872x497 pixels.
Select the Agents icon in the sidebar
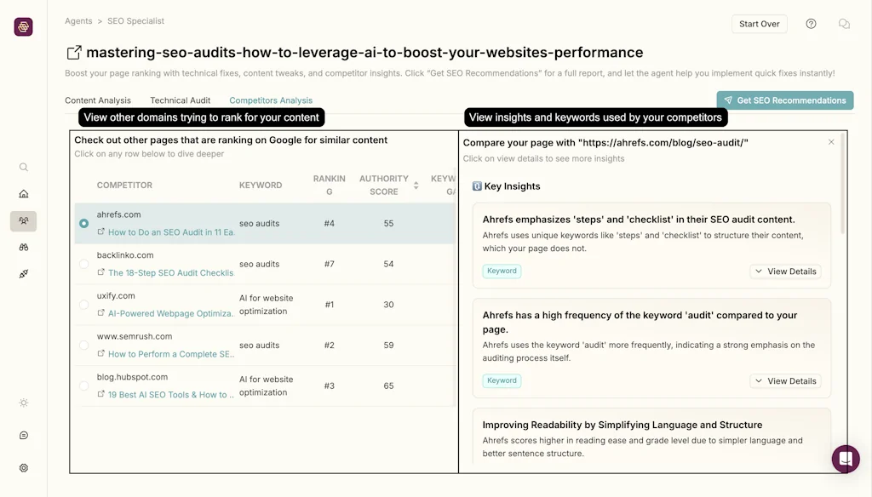point(24,221)
